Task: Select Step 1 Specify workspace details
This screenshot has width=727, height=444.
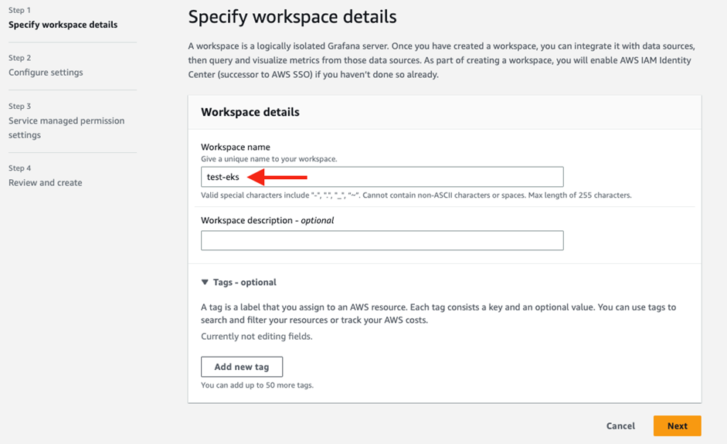Action: pos(63,25)
